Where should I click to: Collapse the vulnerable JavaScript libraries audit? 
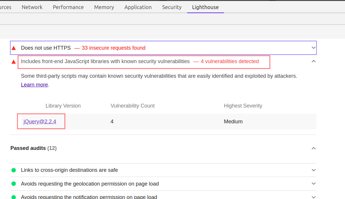point(314,61)
